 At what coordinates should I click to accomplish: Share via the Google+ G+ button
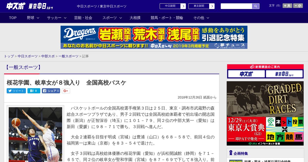tap(66, 91)
